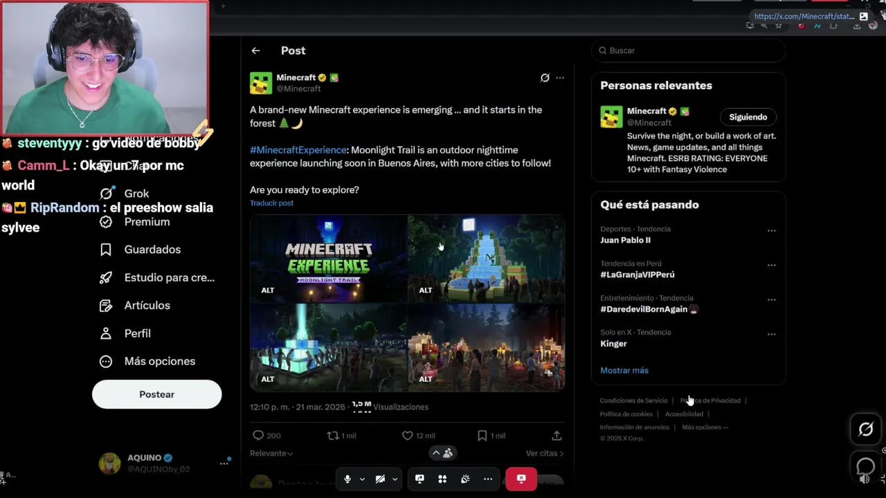This screenshot has width=886, height=498.
Task: Click screen share icon in call toolbar
Action: (419, 479)
